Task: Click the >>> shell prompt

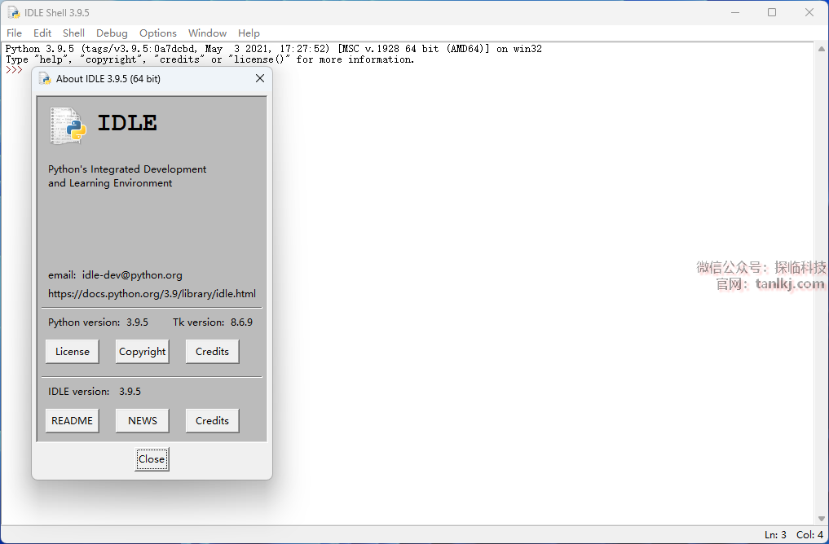Action: 15,70
